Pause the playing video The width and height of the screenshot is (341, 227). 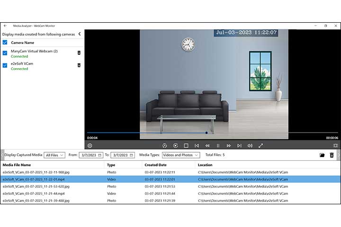(x=218, y=146)
